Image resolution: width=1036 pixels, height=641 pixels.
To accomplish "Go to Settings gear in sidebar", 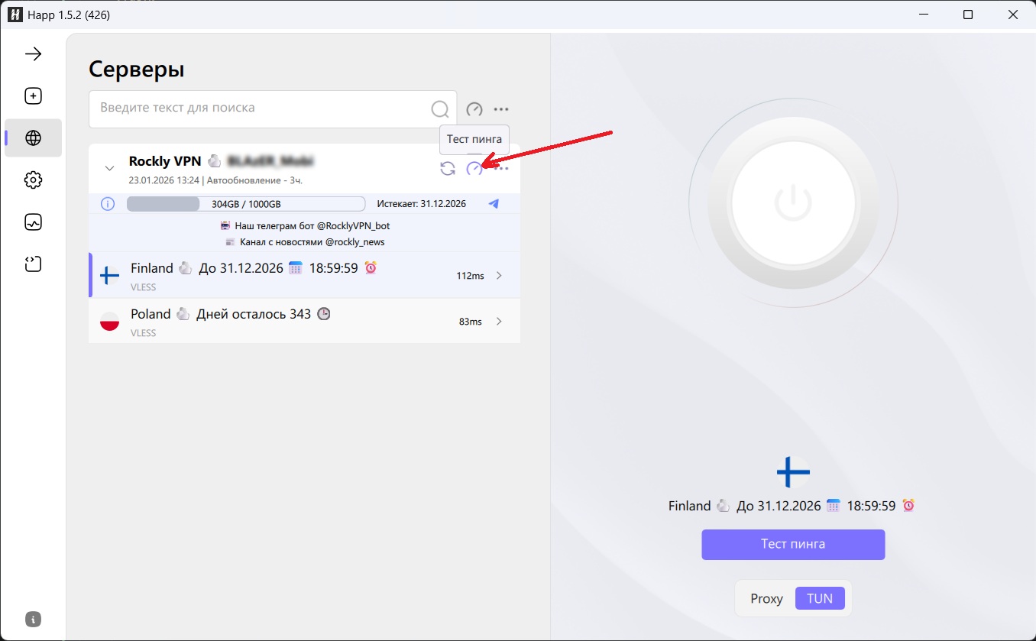I will pyautogui.click(x=33, y=180).
